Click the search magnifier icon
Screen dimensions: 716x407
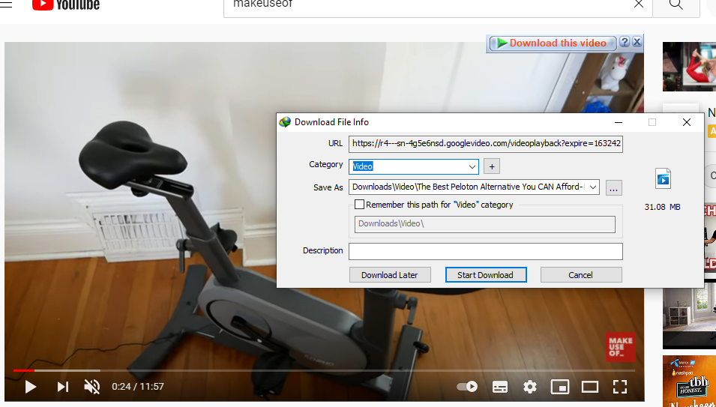pyautogui.click(x=676, y=4)
